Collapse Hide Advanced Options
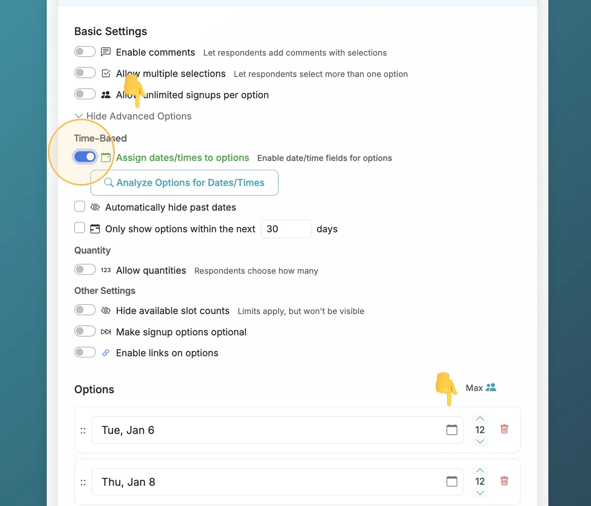Viewport: 591px width, 506px height. coord(133,116)
